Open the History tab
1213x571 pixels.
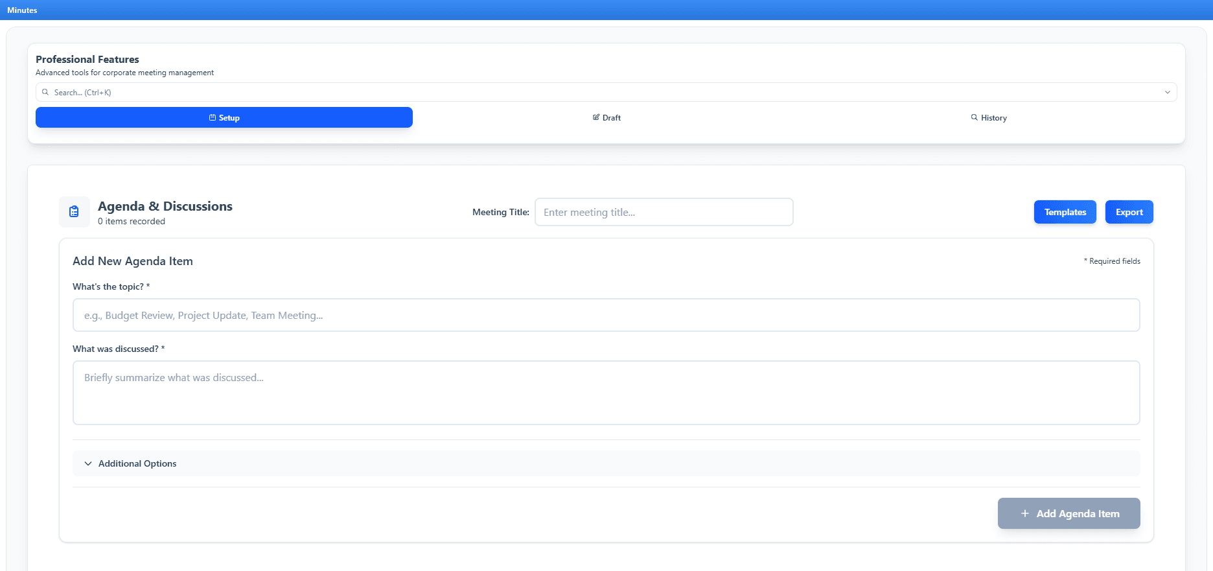click(x=989, y=117)
